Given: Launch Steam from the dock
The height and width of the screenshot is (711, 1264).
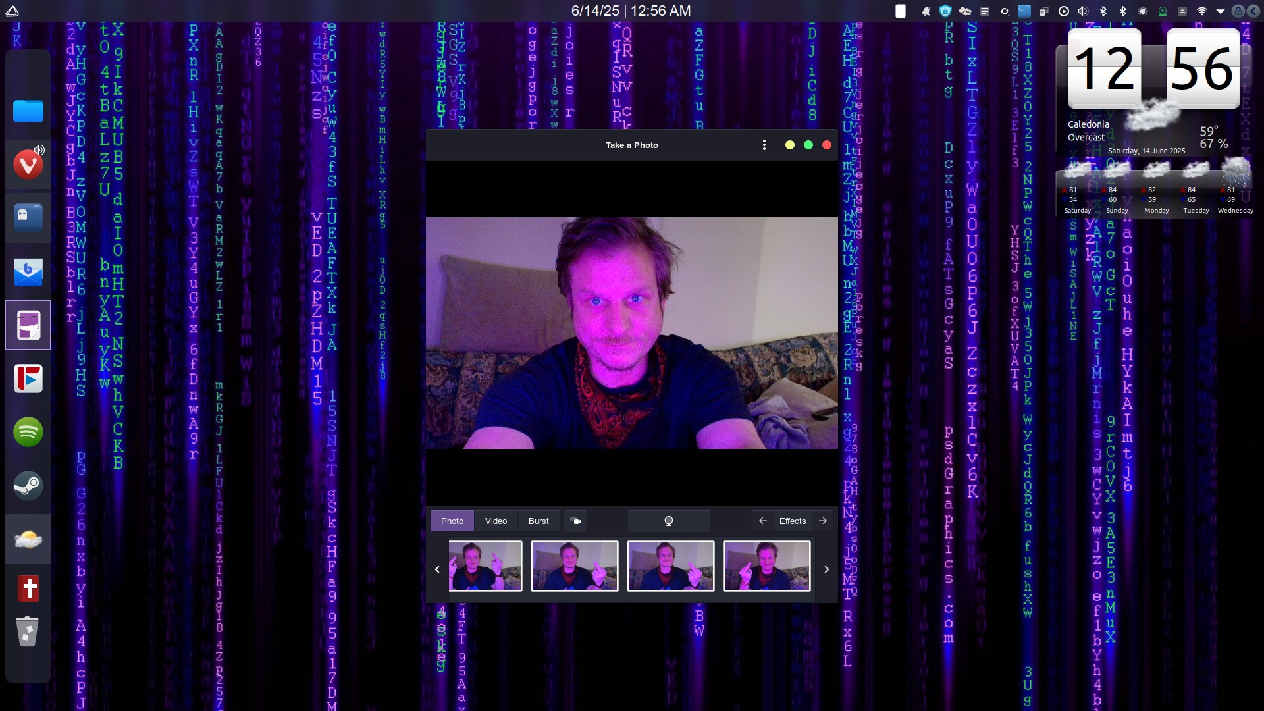Looking at the screenshot, I should point(28,485).
